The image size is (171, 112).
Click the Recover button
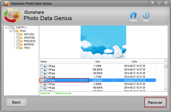tap(155, 102)
